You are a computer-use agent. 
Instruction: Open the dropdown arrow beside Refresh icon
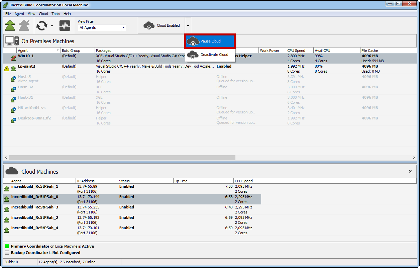coord(52,26)
